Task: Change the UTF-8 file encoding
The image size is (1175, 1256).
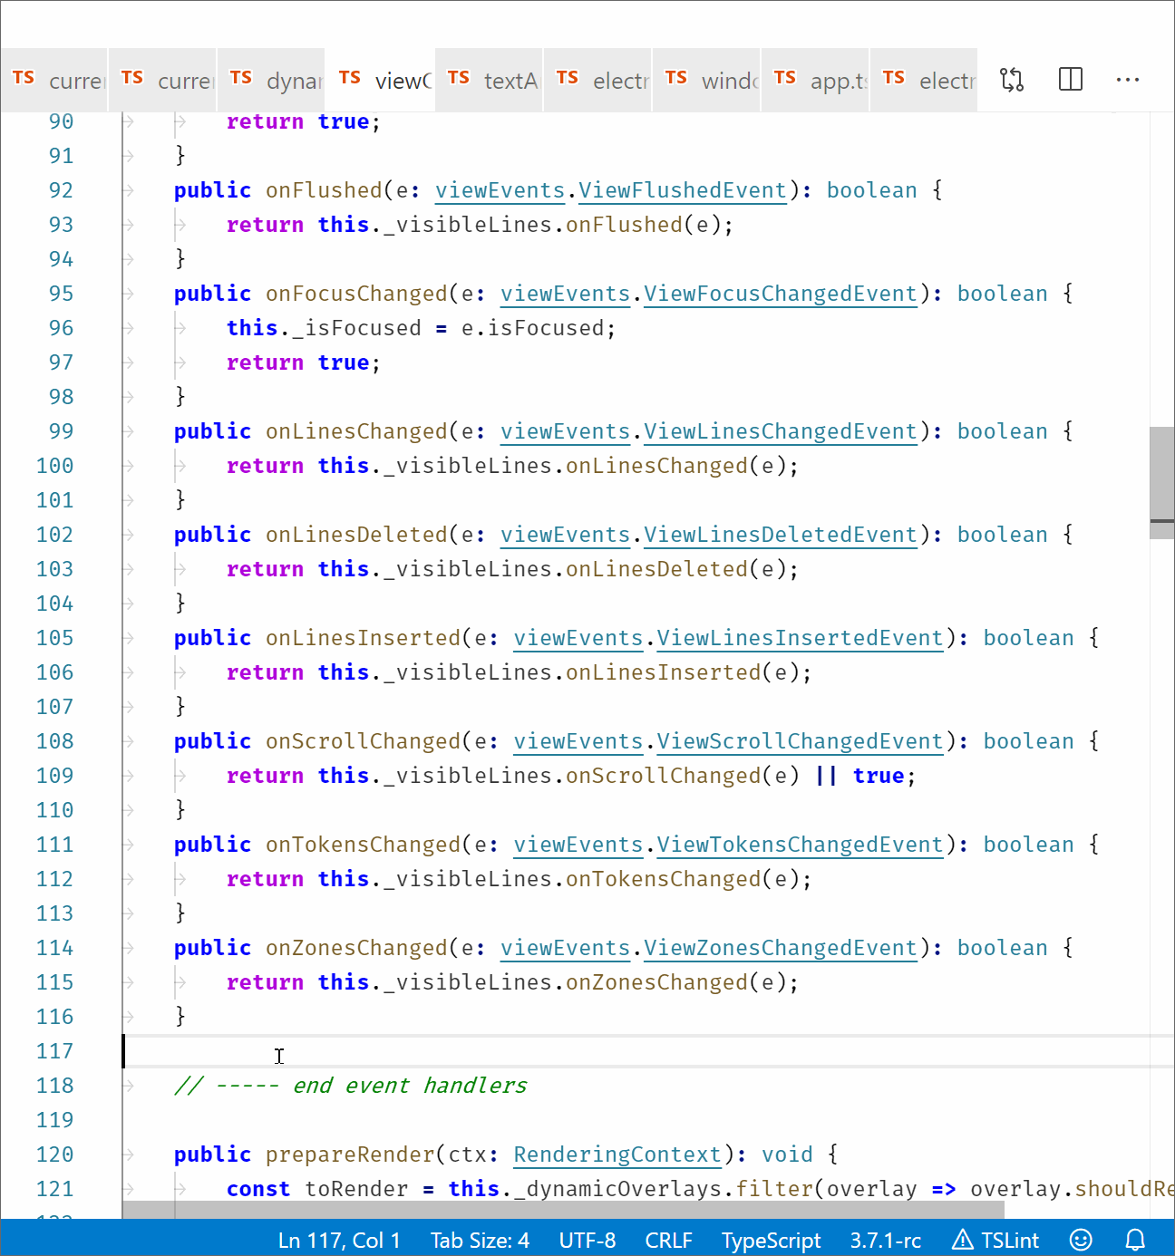Action: click(587, 1240)
